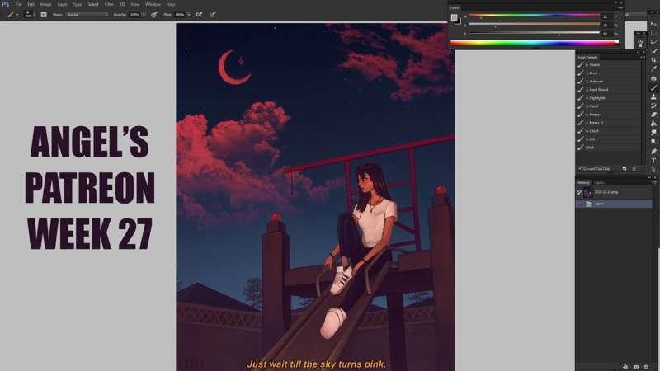Select the Type tool
The width and height of the screenshot is (660, 371).
653,160
